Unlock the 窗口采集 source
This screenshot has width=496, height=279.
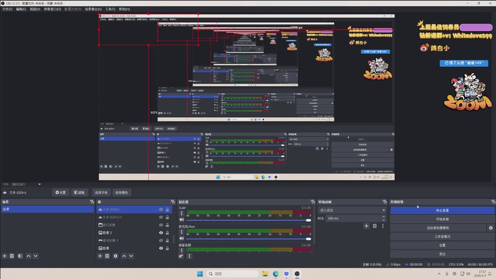167,225
